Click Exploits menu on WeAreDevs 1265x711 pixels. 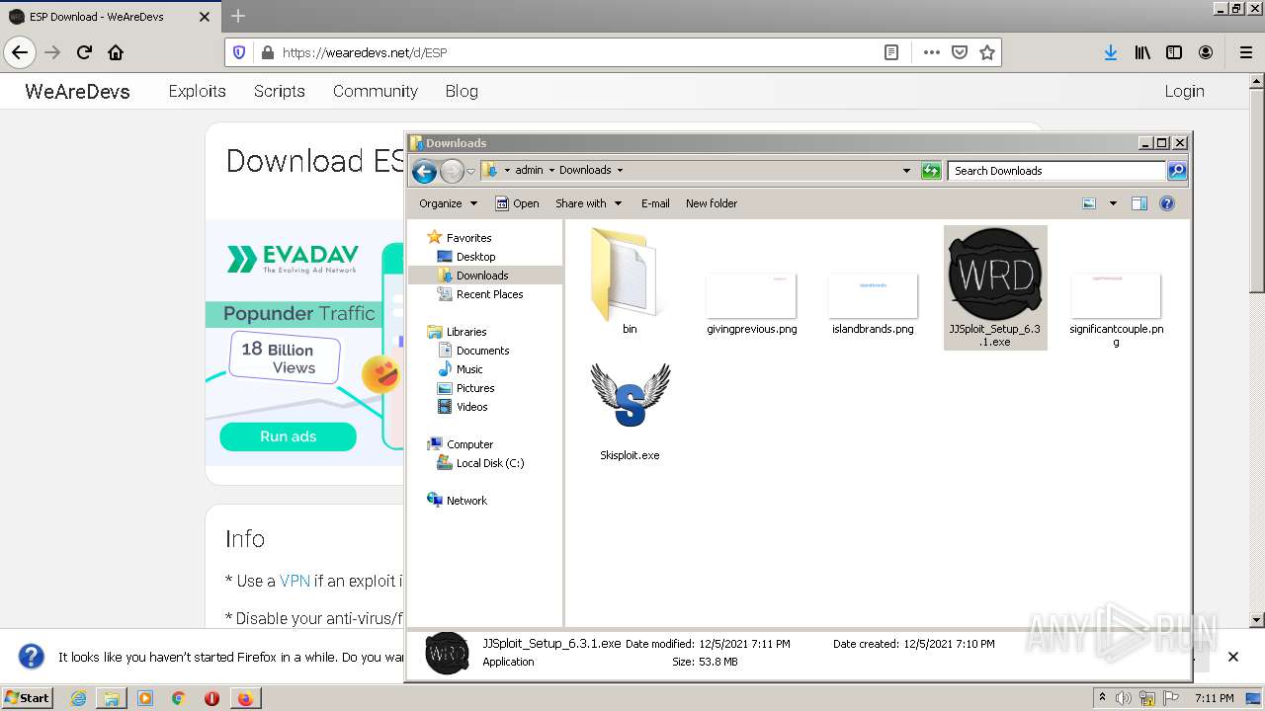pyautogui.click(x=197, y=91)
